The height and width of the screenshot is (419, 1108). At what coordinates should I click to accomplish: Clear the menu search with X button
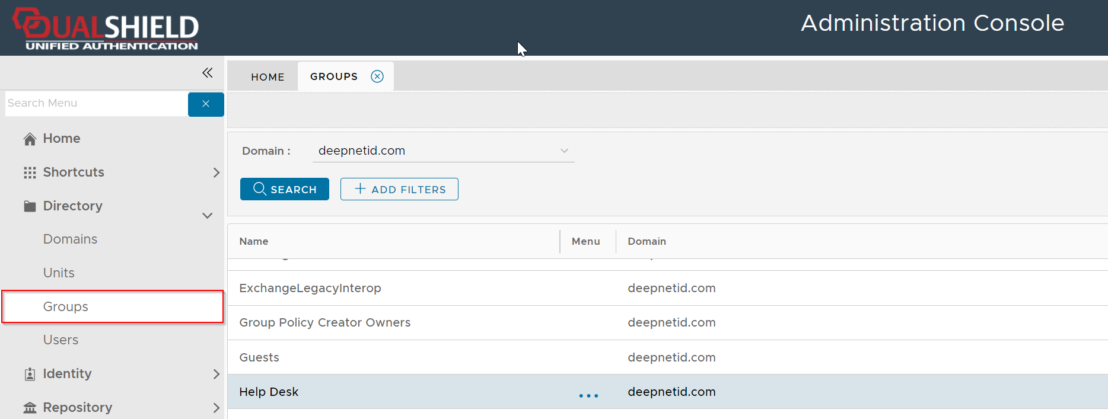pos(206,104)
